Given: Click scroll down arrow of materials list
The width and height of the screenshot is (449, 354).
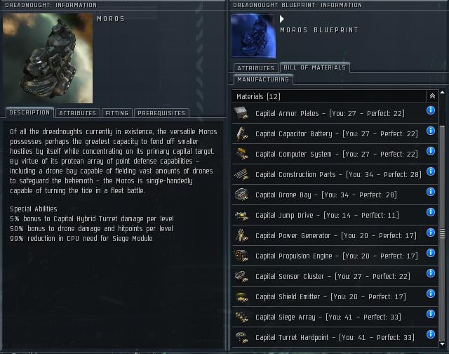Looking at the screenshot, I should click(x=443, y=343).
